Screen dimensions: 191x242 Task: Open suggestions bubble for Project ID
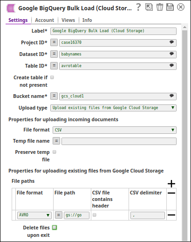(171, 42)
